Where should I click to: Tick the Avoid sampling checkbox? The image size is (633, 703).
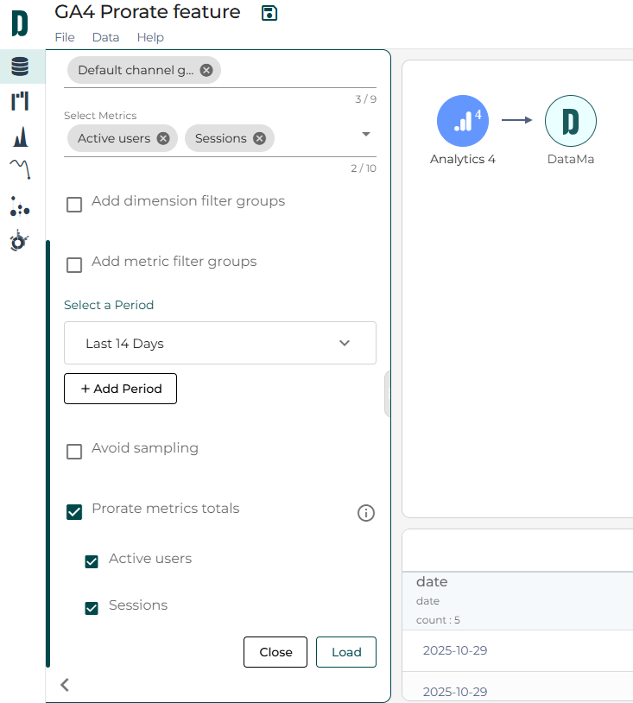point(74,451)
